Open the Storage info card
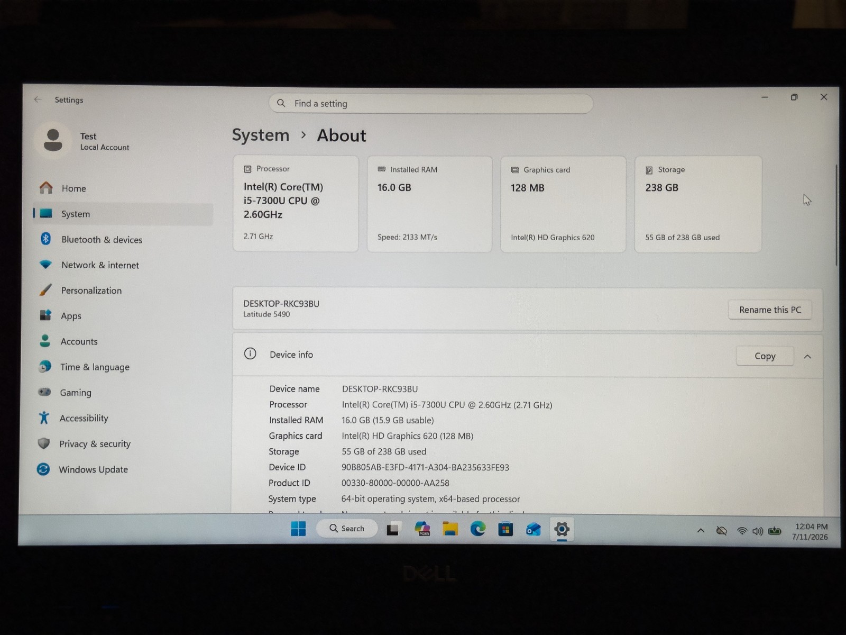The width and height of the screenshot is (846, 635). tap(698, 204)
